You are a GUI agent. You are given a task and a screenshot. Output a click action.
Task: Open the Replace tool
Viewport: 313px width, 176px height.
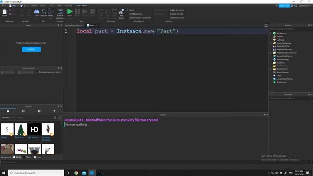coord(44,12)
